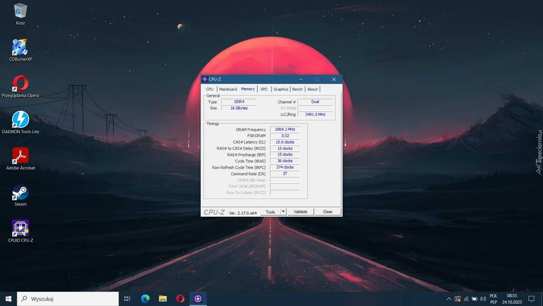Activate the CPU-Z taskbar button
This screenshot has width=543, height=306.
point(198,298)
